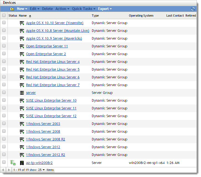This screenshot has height=177, width=201.
Task: Click the status icon for az-tp-win2008r2
Action: (x=13, y=163)
